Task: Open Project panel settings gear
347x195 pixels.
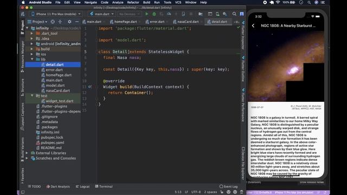Action: [69, 22]
